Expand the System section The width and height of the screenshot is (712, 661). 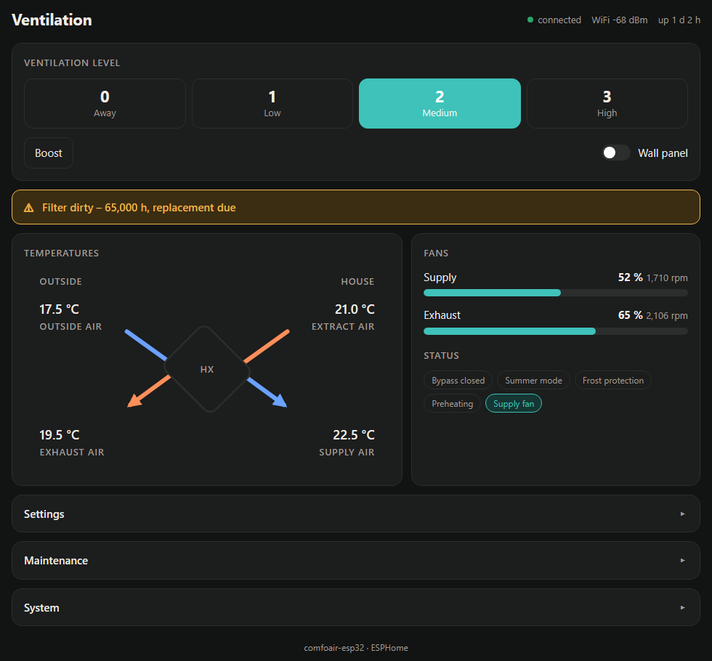(x=355, y=608)
